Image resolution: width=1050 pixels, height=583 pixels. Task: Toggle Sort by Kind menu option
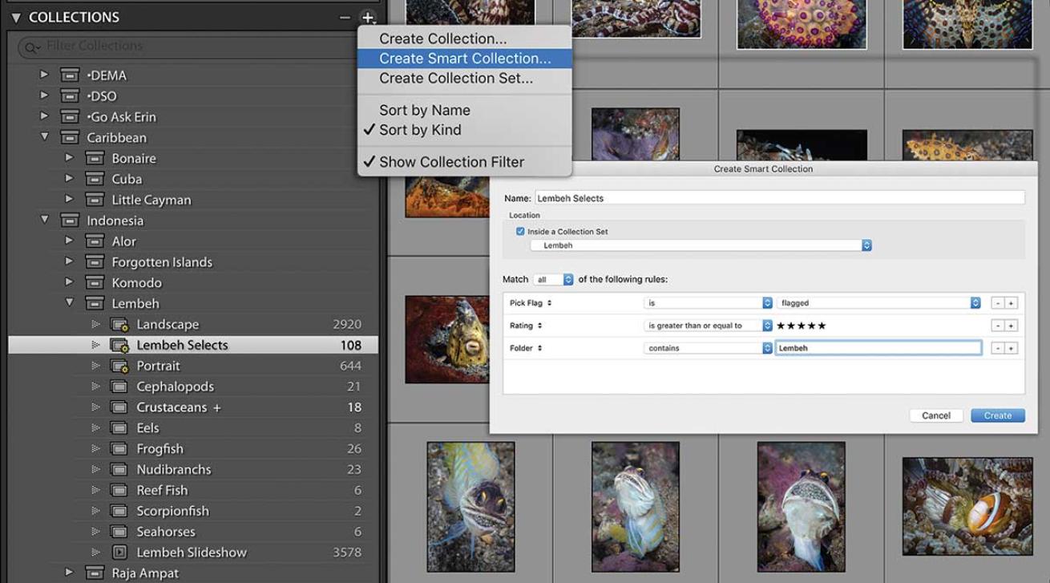(420, 130)
